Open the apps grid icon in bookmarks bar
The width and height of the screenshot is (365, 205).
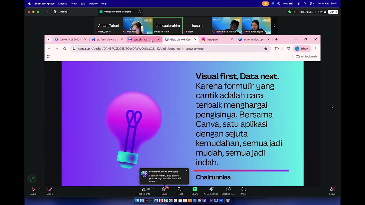point(49,57)
